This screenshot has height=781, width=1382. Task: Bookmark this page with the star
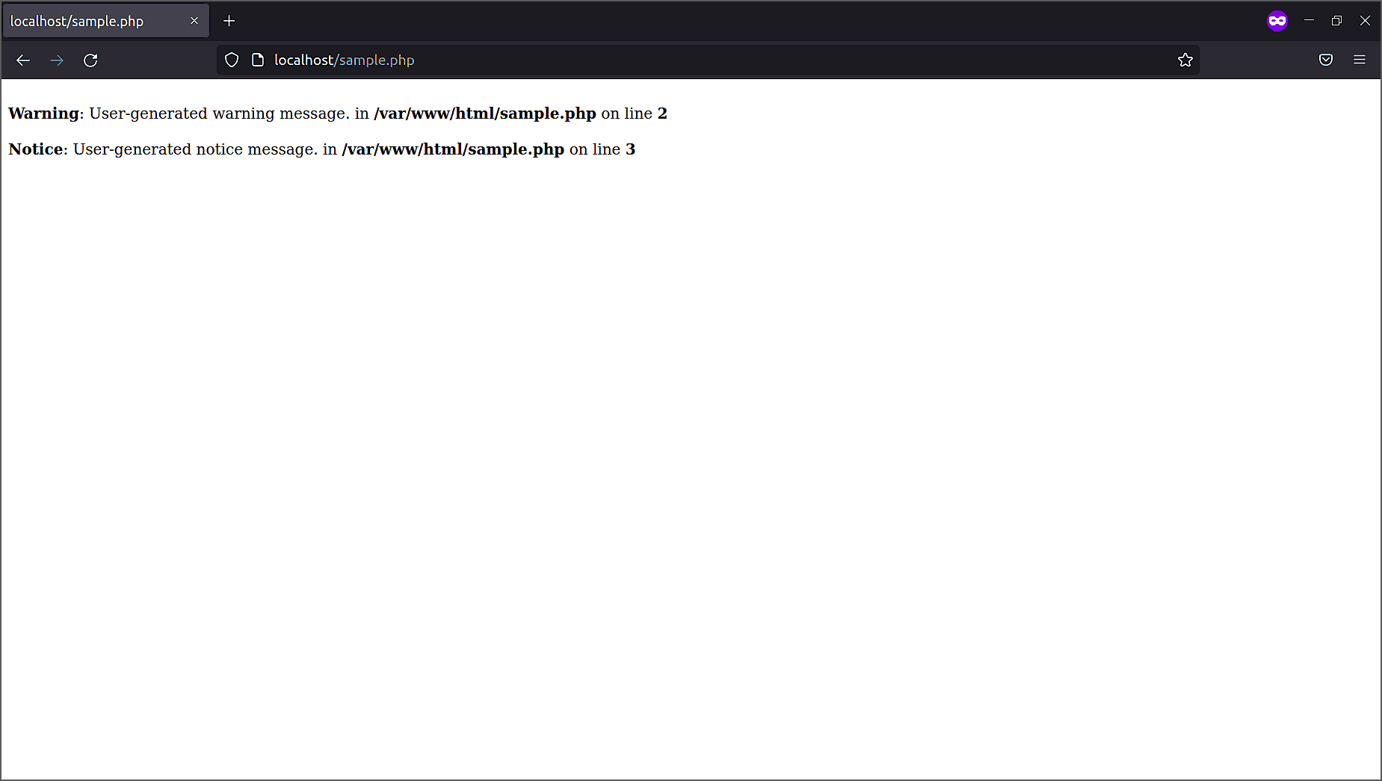1185,60
